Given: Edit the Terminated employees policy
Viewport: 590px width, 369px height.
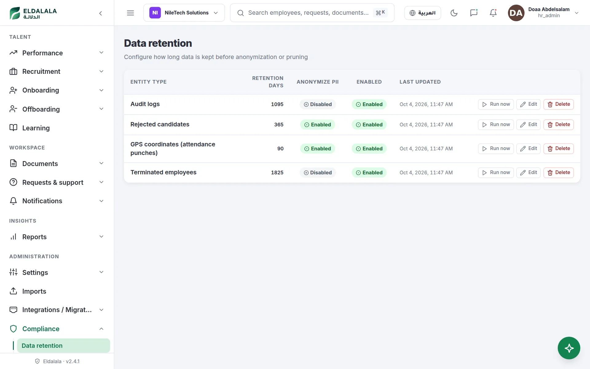Looking at the screenshot, I should [x=528, y=173].
